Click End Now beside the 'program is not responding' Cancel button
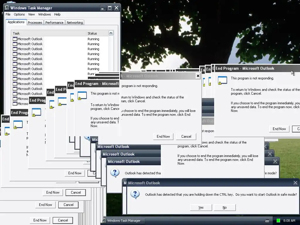The height and width of the screenshot is (225, 300). (x=163, y=137)
